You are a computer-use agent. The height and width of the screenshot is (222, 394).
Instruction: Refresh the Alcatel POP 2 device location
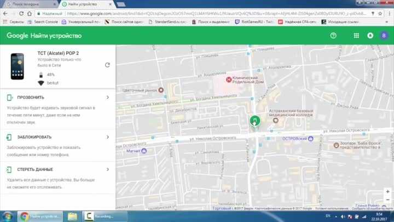click(107, 65)
